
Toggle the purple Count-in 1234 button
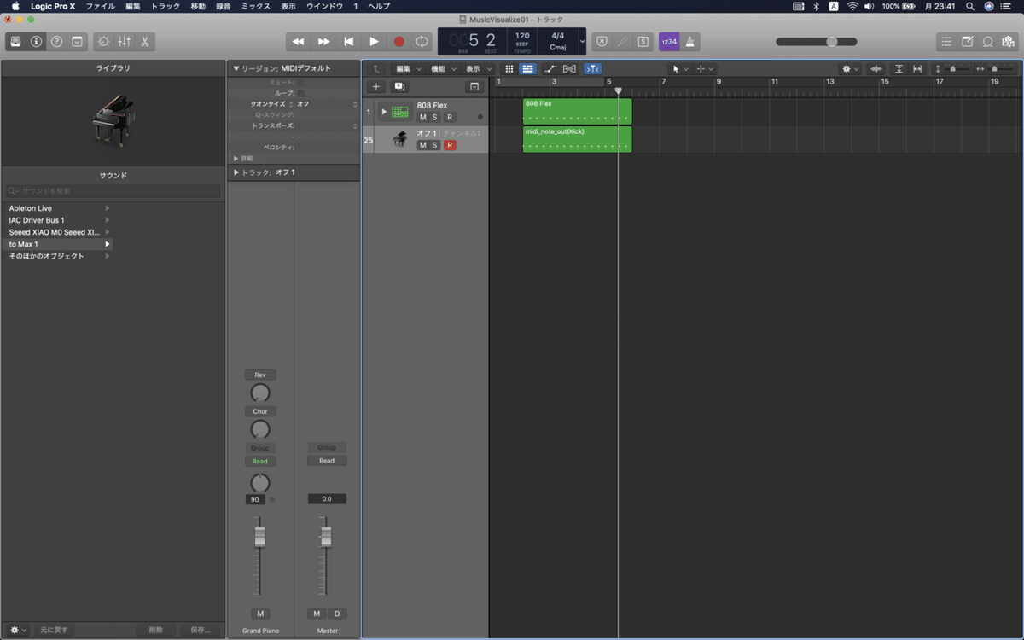[669, 41]
